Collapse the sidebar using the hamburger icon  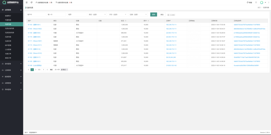click(x=27, y=2)
